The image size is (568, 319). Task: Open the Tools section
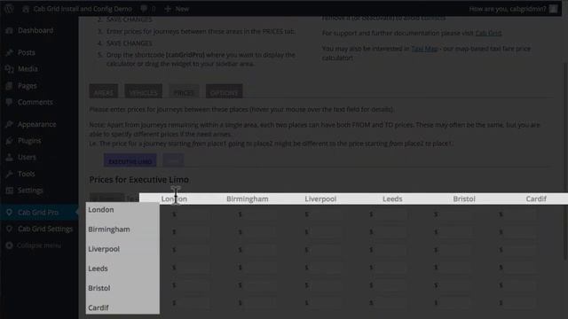[x=26, y=174]
